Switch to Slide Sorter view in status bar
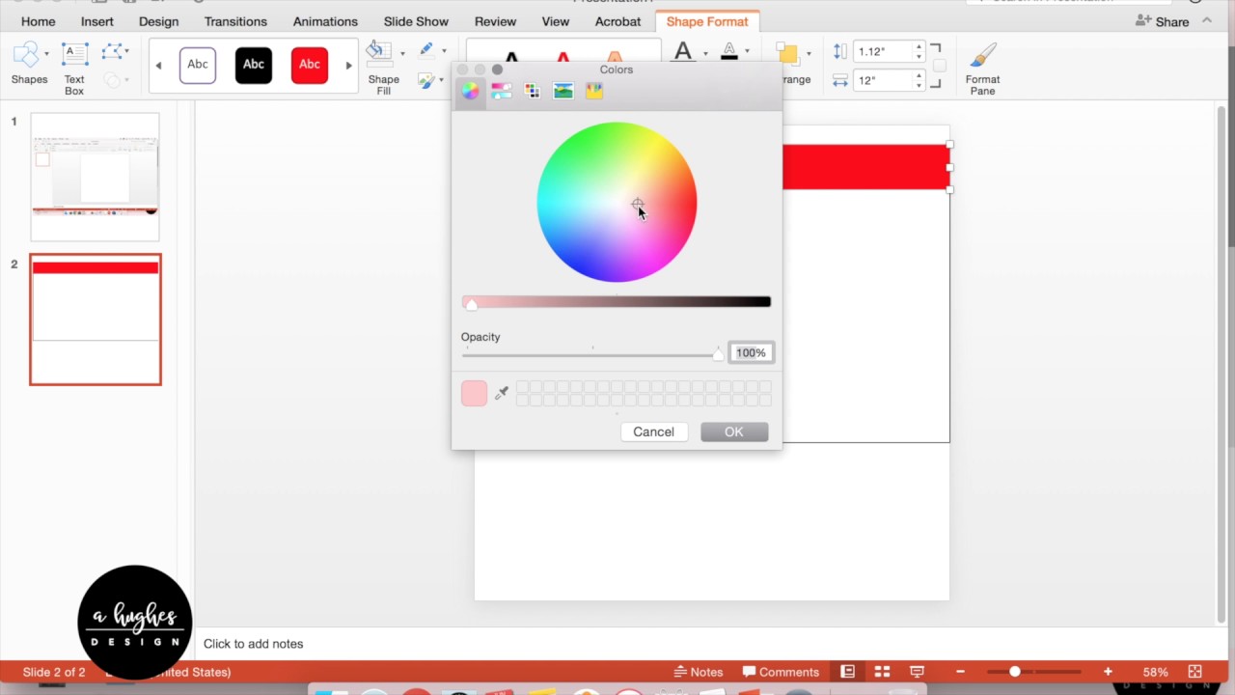The width and height of the screenshot is (1235, 695). pos(882,671)
